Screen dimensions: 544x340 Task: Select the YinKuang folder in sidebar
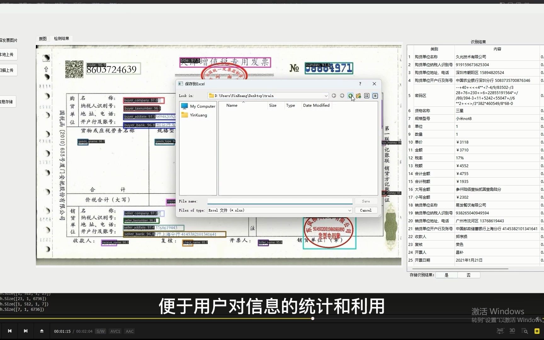click(197, 115)
